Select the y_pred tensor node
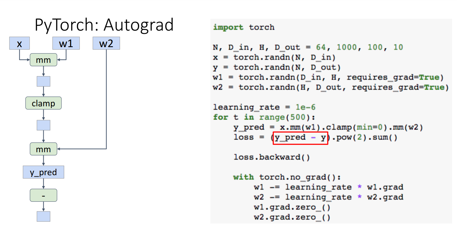457x238 pixels. pos(43,172)
